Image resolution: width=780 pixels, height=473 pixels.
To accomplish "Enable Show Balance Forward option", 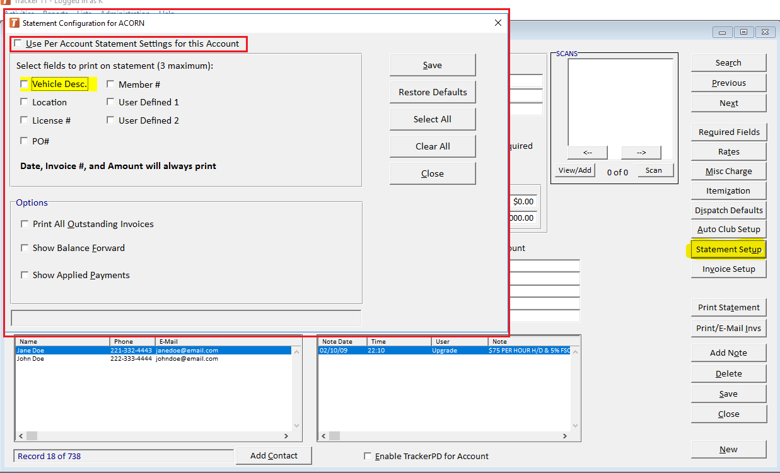I will [x=25, y=248].
